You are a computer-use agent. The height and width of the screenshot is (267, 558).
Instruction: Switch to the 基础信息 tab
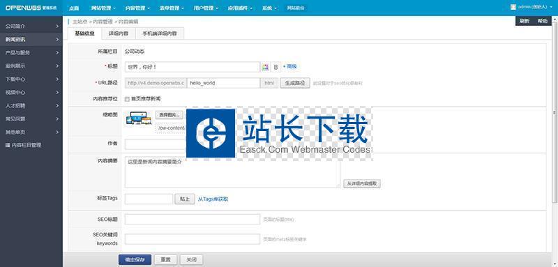pyautogui.click(x=84, y=33)
